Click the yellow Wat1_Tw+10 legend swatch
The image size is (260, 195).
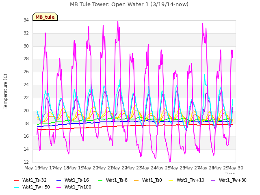coord(171,180)
